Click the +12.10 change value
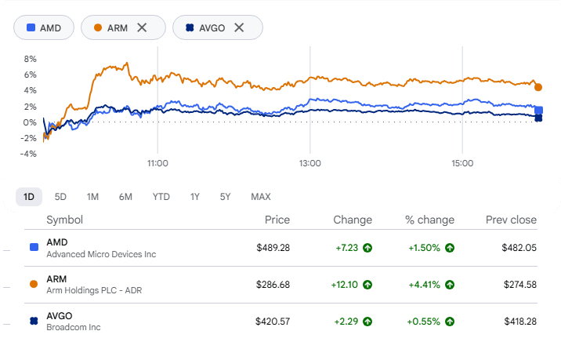 click(x=345, y=285)
